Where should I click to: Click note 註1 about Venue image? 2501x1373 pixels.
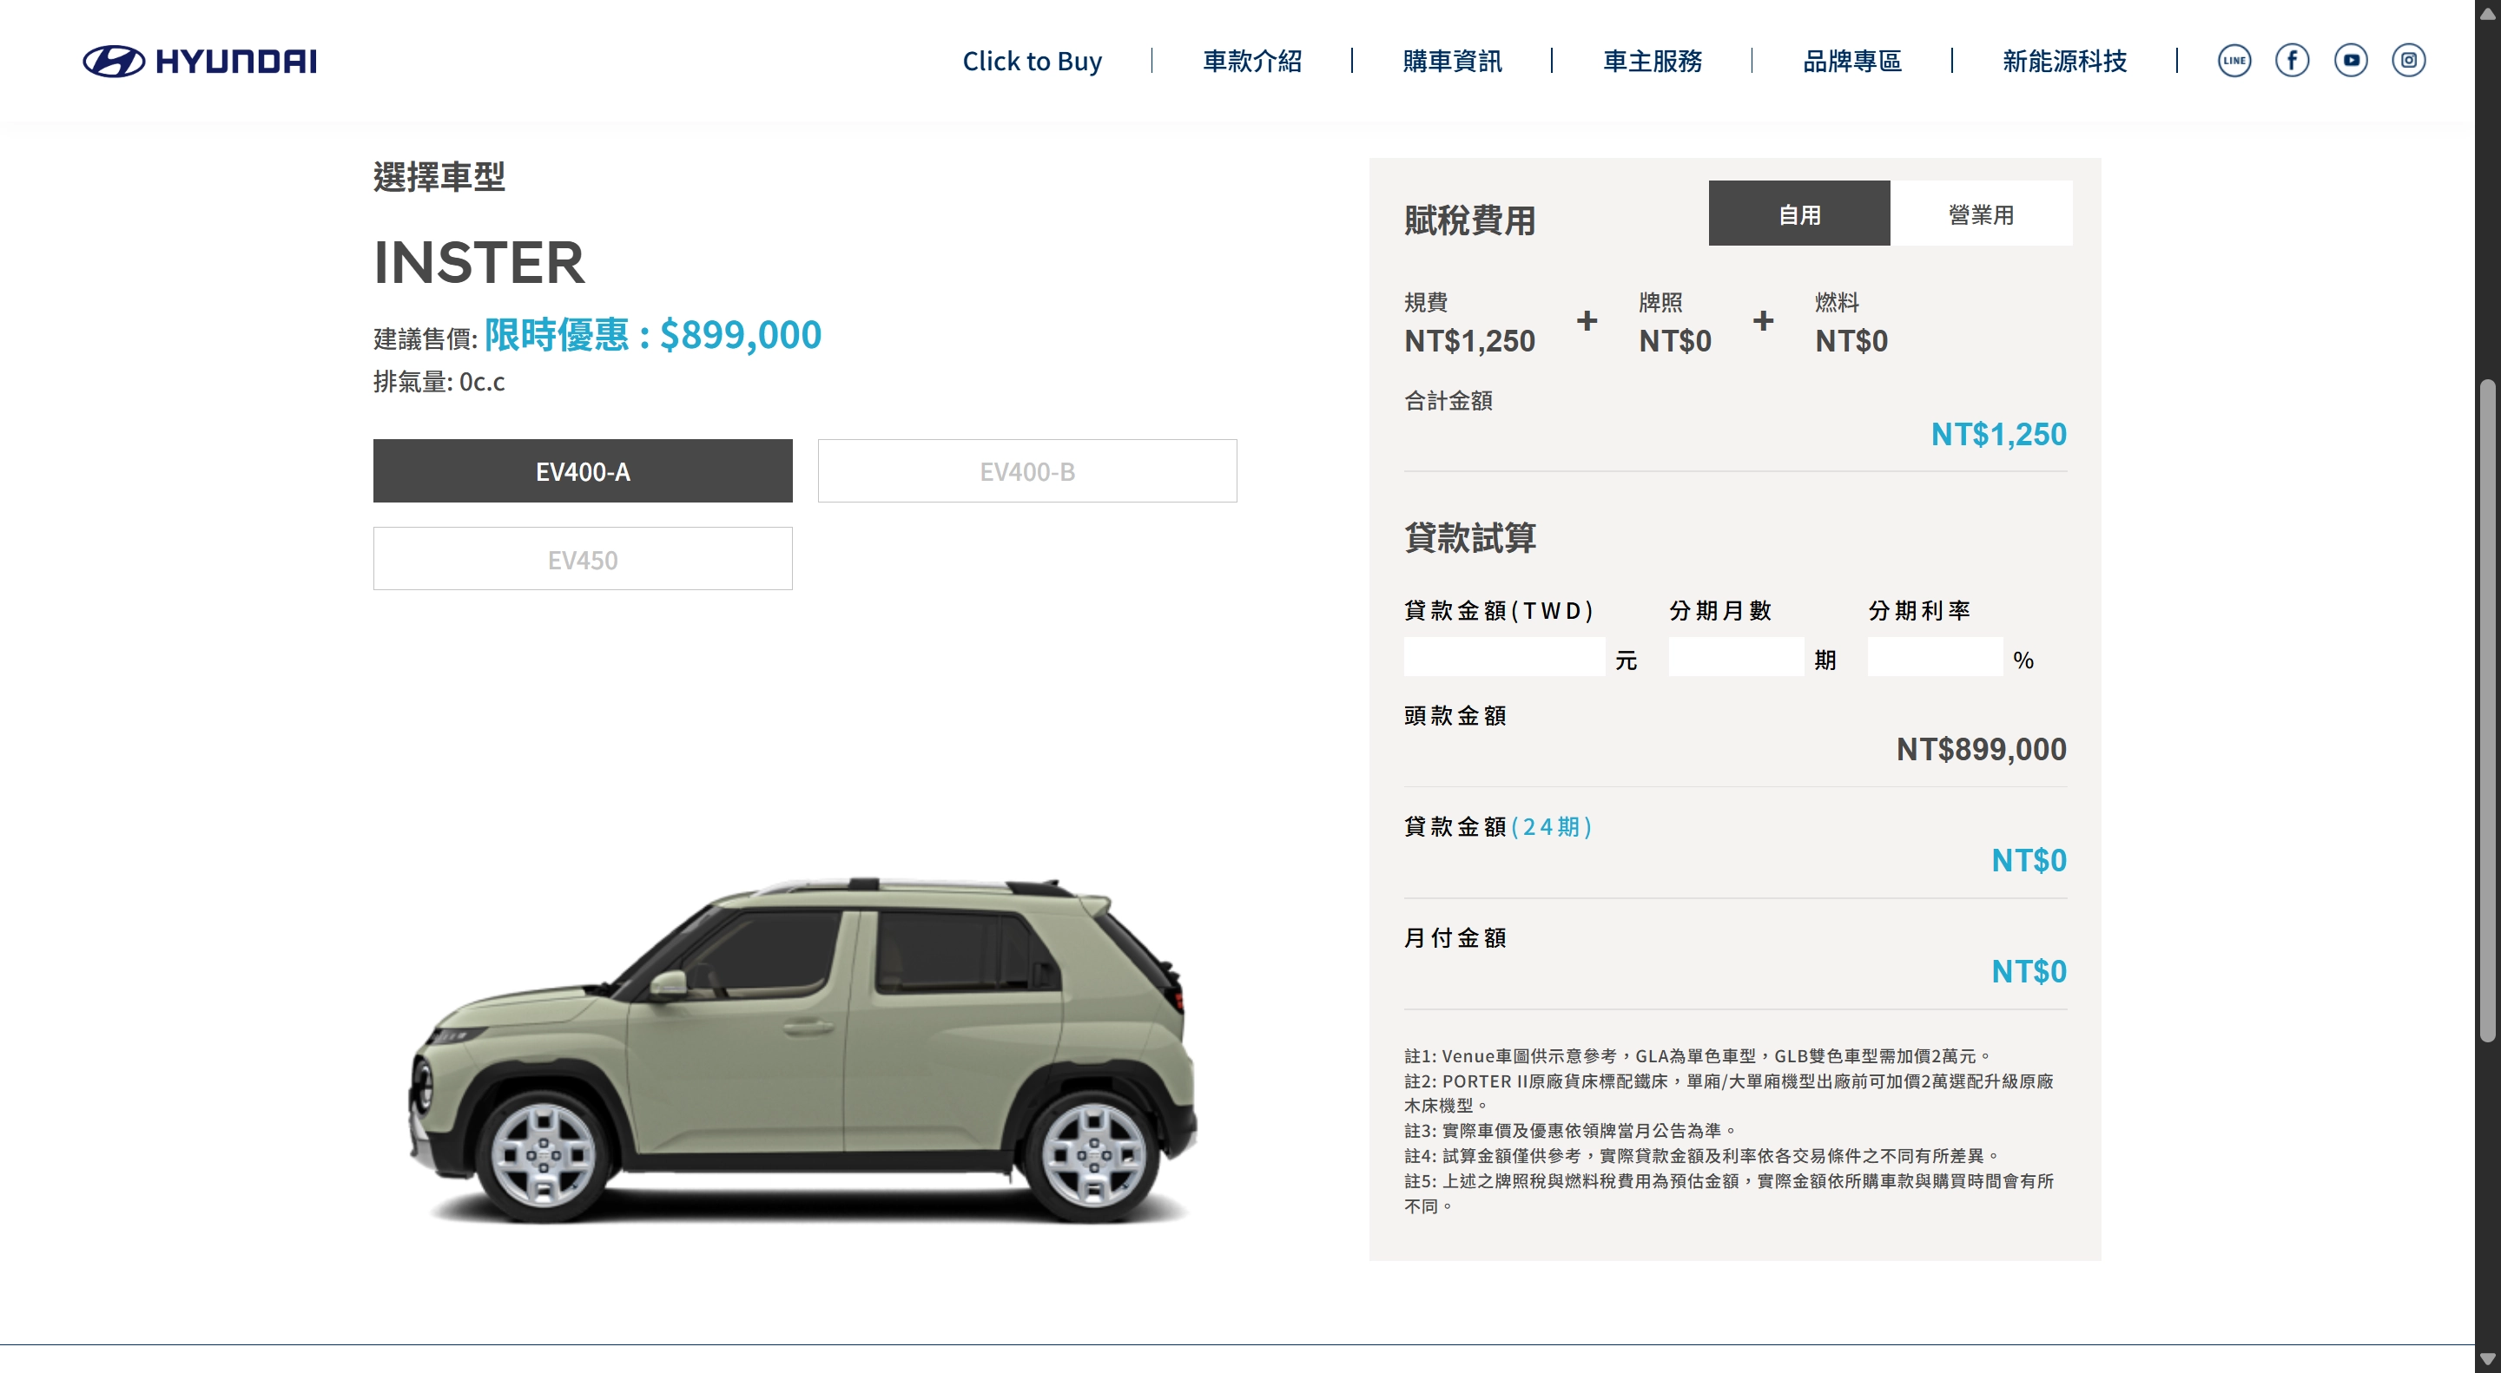1698,1055
